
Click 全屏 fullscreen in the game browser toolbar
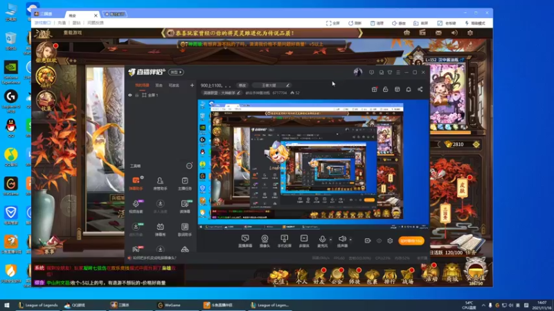[332, 23]
